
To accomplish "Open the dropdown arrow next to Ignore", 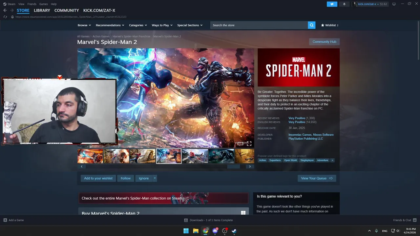I will pos(155,178).
